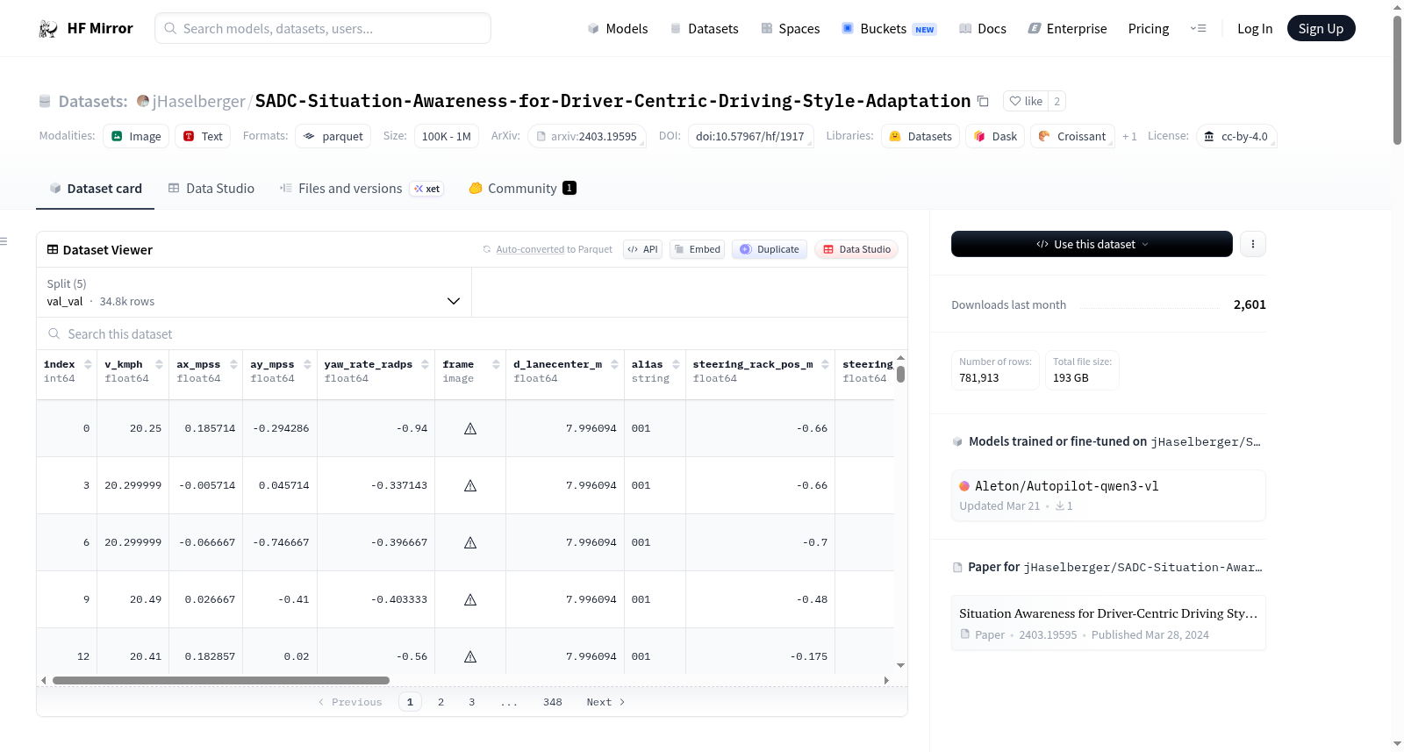Sort by the index column arrows

pos(88,364)
